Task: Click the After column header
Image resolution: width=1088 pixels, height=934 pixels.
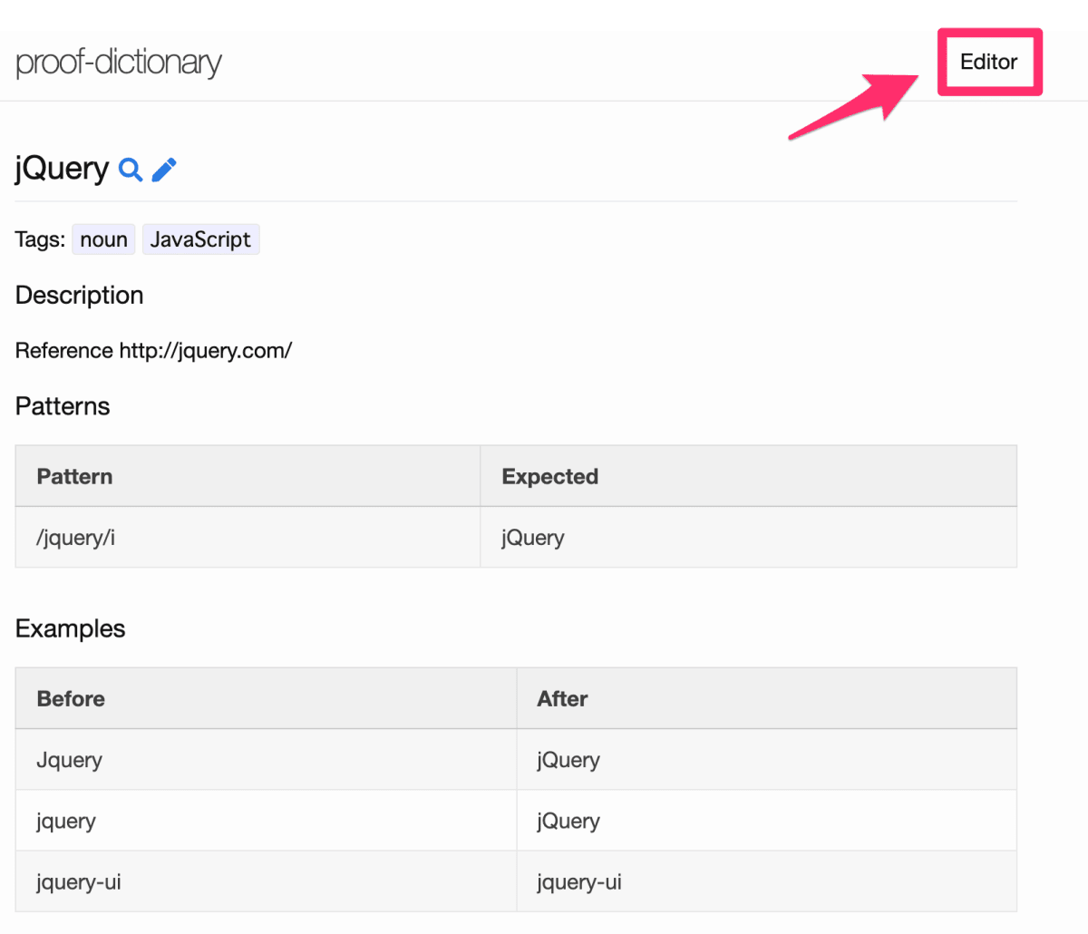Action: [x=766, y=699]
